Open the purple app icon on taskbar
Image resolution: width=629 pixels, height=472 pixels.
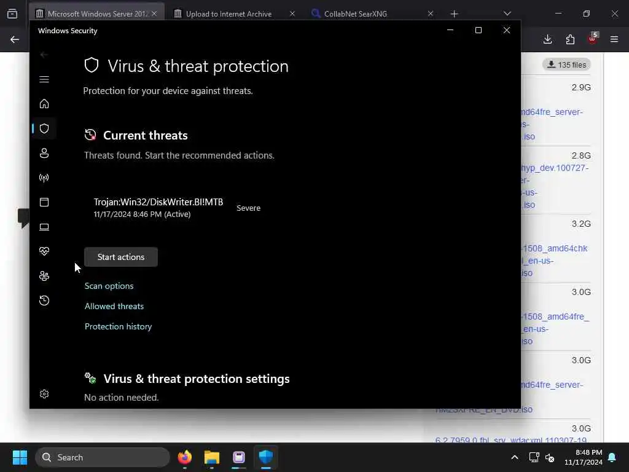pos(239,457)
